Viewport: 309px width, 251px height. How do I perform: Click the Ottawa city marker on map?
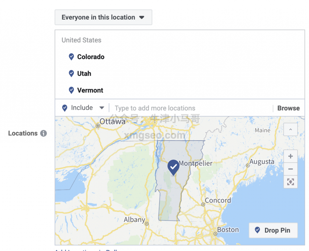coord(97,126)
